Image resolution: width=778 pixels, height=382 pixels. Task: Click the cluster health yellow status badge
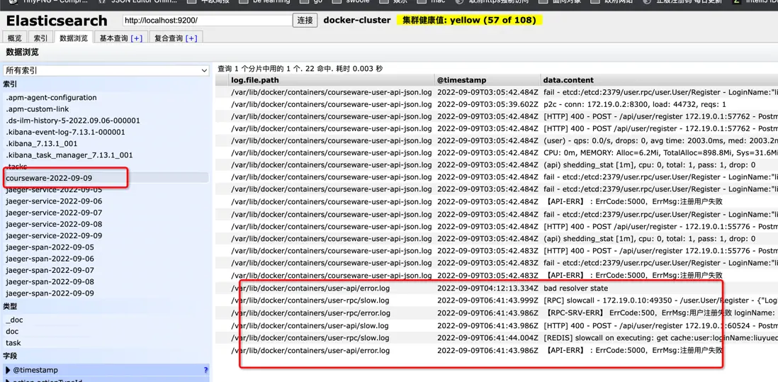coord(469,21)
